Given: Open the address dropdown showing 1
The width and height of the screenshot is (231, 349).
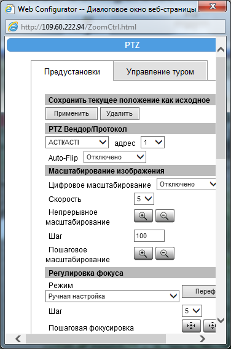Looking at the screenshot, I should (152, 142).
